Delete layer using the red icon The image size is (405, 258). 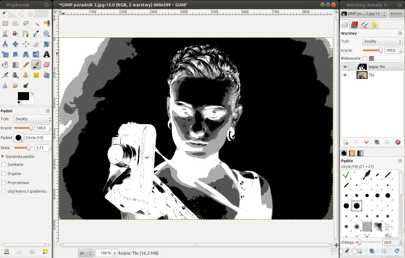coord(398,142)
